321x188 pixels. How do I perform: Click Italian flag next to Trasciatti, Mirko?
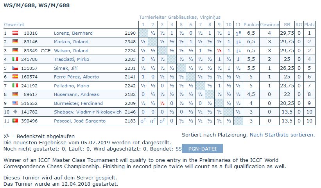(x=16, y=59)
